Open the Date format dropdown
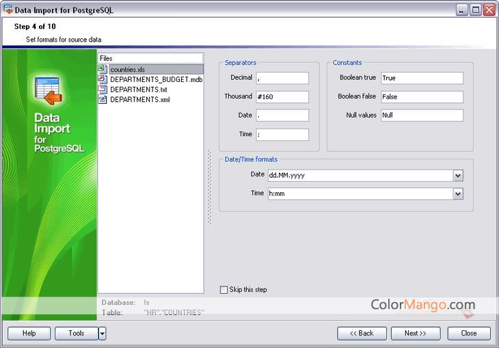 (x=457, y=176)
